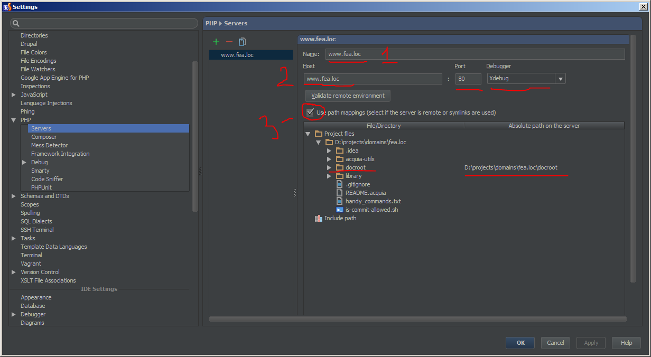Viewport: 651px width, 357px height.
Task: Click the Cancel button
Action: click(555, 343)
